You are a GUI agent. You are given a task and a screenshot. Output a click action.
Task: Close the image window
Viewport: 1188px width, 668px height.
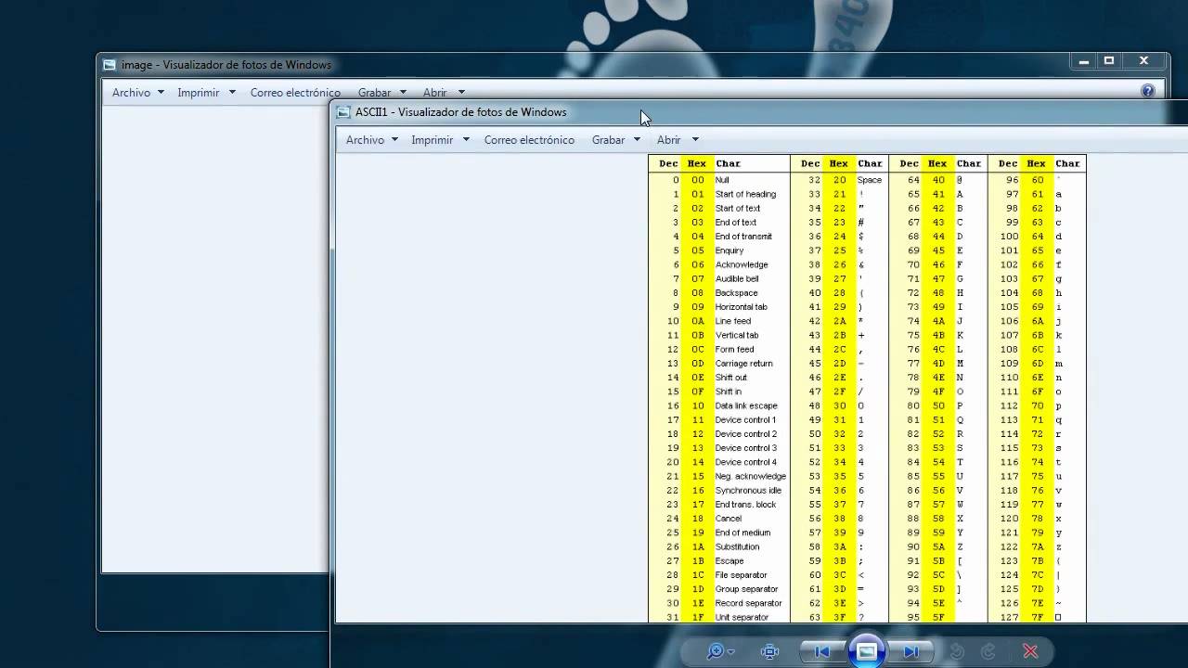coord(1143,61)
